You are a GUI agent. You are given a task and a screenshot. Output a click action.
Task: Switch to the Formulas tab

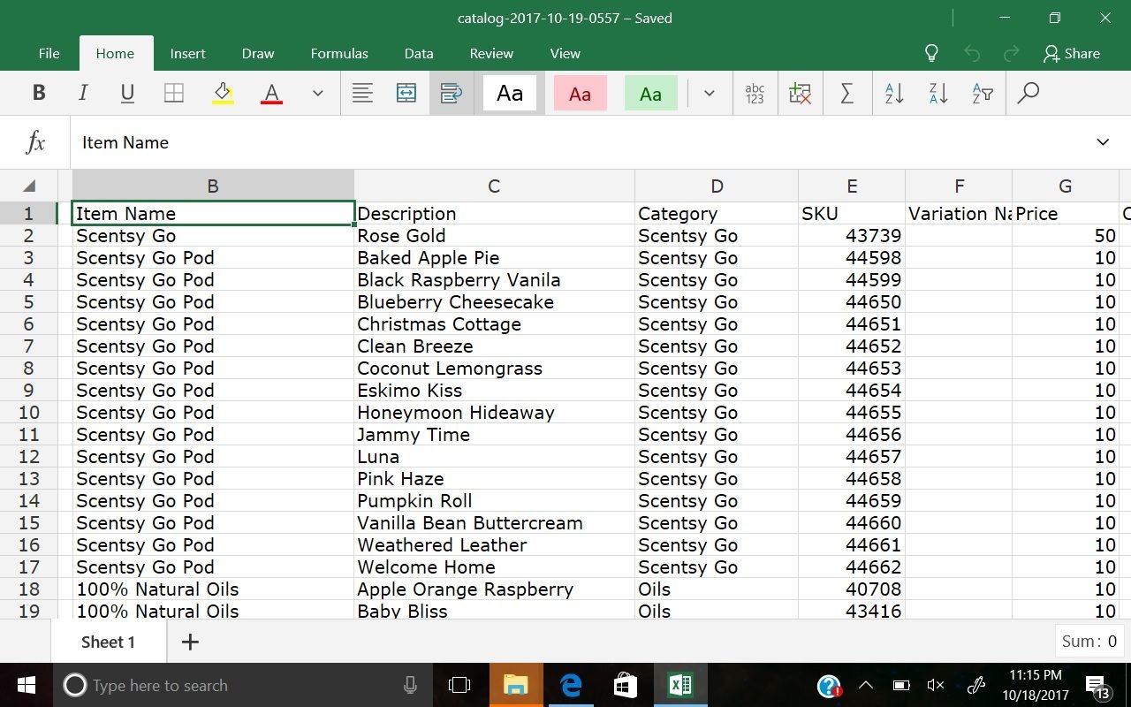pyautogui.click(x=339, y=53)
